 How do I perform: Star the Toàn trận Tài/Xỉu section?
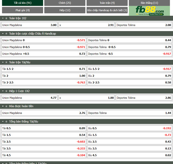point(6,62)
